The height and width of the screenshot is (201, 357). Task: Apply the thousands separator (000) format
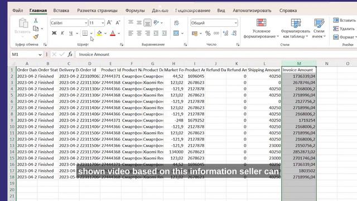click(x=216, y=33)
